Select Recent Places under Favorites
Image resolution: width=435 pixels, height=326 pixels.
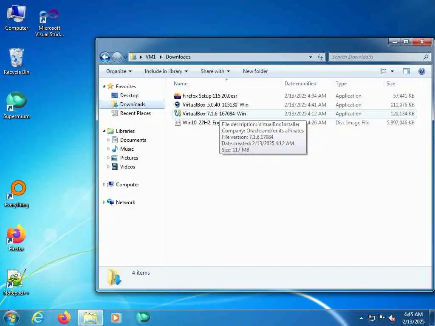point(136,113)
